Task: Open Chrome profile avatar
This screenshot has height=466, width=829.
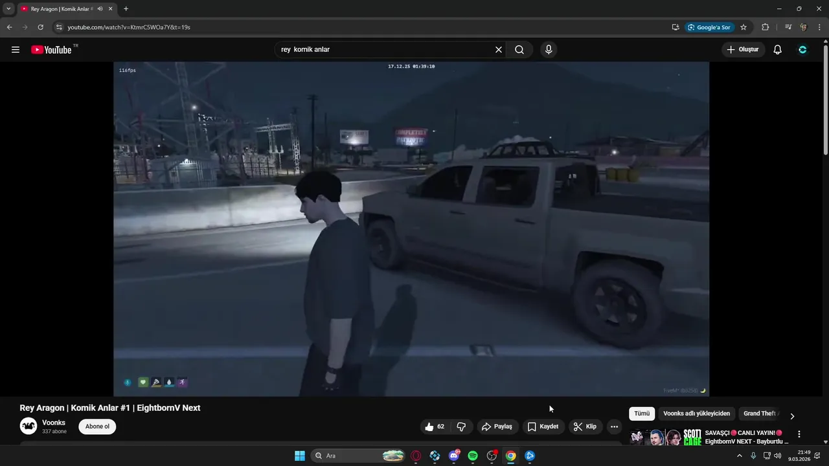Action: pyautogui.click(x=804, y=27)
